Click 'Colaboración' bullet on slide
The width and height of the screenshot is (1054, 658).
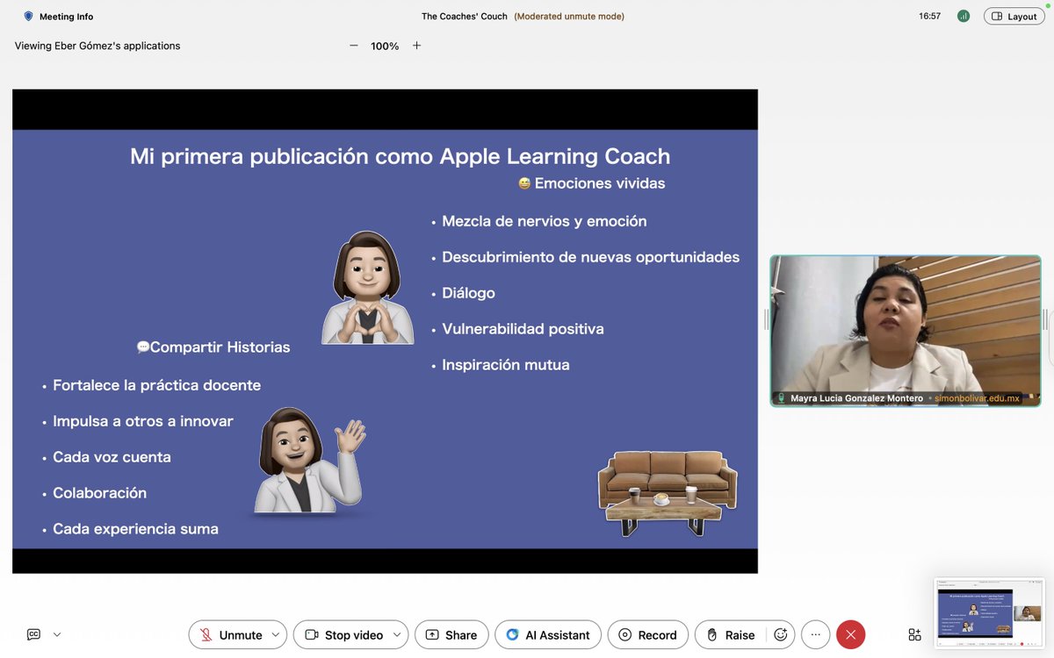coord(100,493)
